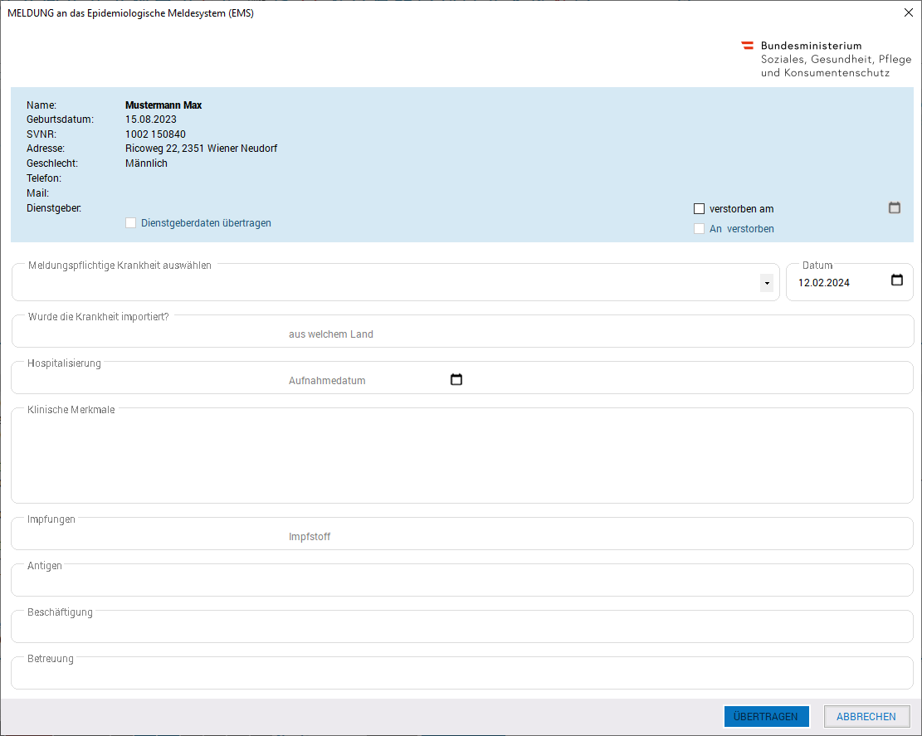Viewport: 922px width, 736px height.
Task: Click the 'aus welchem Land' label
Action: pyautogui.click(x=331, y=334)
